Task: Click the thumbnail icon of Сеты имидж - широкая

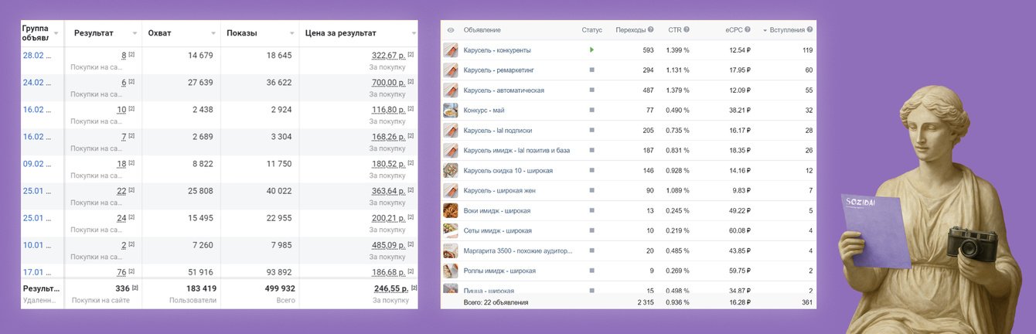Action: (x=451, y=230)
